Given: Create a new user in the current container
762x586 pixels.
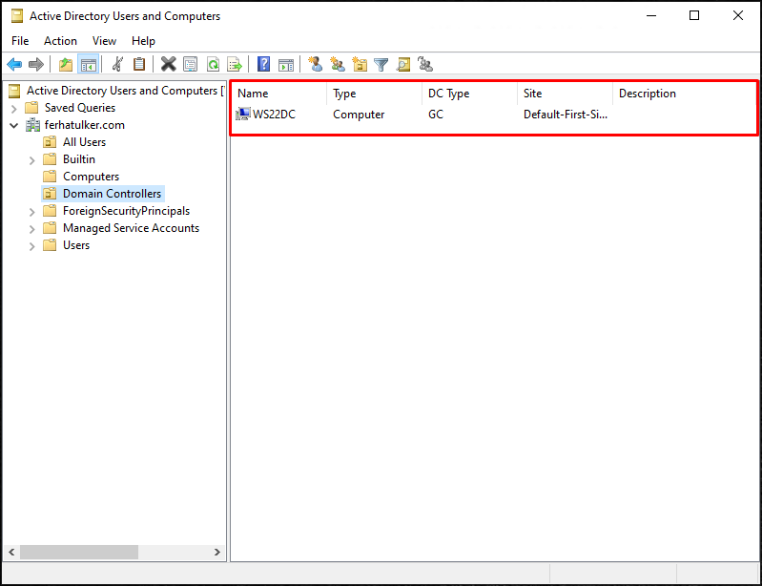Looking at the screenshot, I should (315, 64).
